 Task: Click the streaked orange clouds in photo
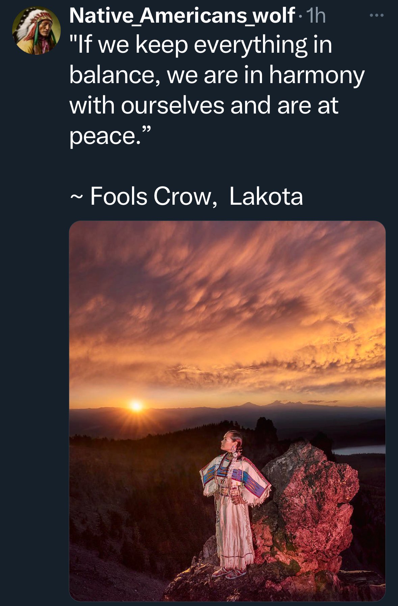coord(227,304)
